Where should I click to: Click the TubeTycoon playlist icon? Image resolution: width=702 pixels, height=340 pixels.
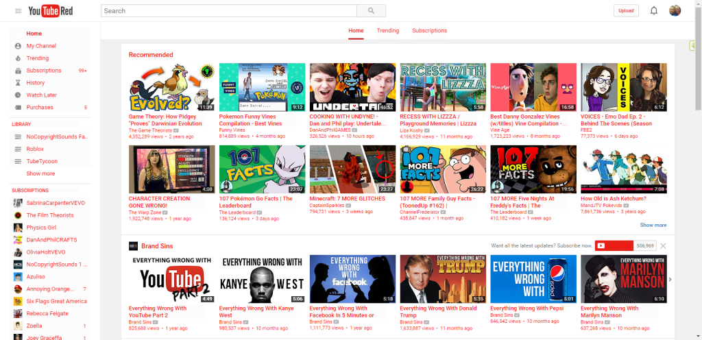click(18, 161)
